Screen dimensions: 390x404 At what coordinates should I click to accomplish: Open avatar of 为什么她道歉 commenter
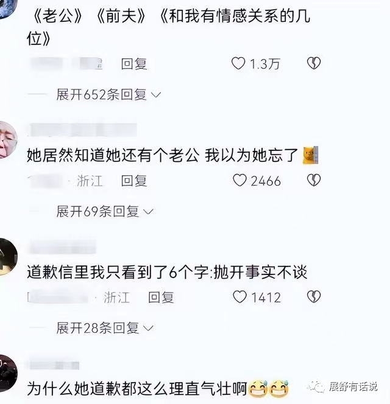click(8, 374)
